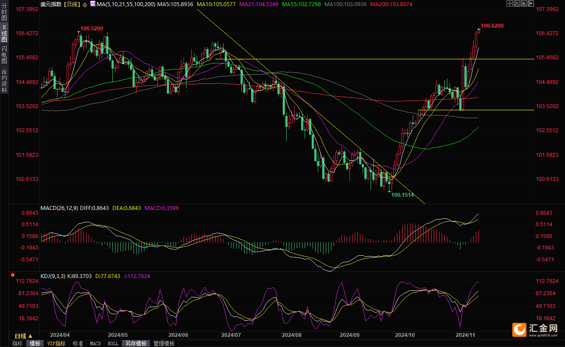Click the 2024/09 date label

point(350,335)
